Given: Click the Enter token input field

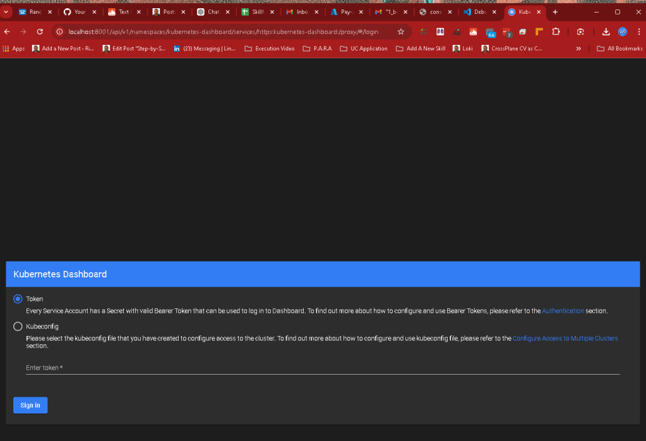Looking at the screenshot, I should pos(323,368).
